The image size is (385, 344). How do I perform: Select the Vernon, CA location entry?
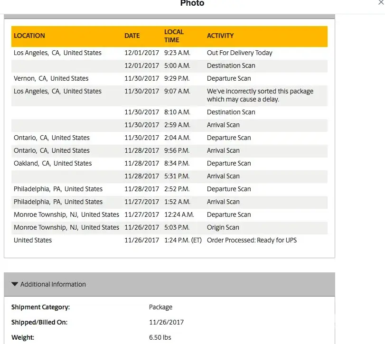(x=51, y=78)
